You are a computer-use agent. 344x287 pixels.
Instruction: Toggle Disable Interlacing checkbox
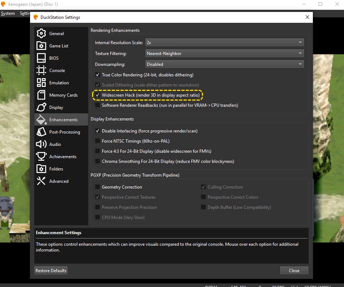tap(98, 131)
